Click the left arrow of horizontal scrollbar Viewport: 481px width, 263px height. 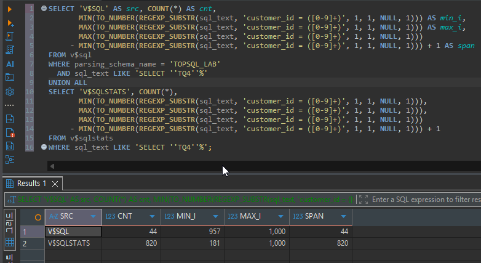[x=52, y=166]
